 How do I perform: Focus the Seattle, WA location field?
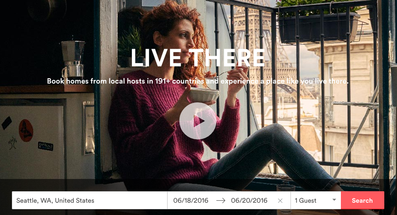pyautogui.click(x=90, y=200)
